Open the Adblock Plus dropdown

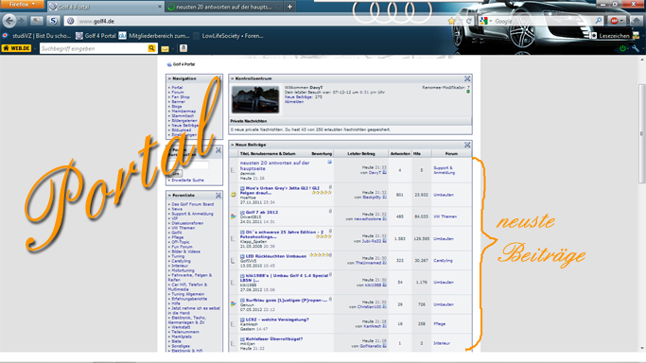click(621, 21)
